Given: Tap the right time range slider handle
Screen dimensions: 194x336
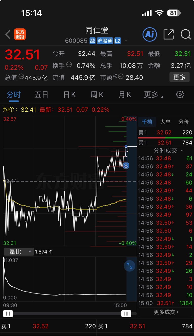Looking at the screenshot, I should point(126,314).
